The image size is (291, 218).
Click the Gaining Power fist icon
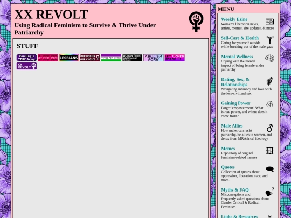(x=270, y=105)
